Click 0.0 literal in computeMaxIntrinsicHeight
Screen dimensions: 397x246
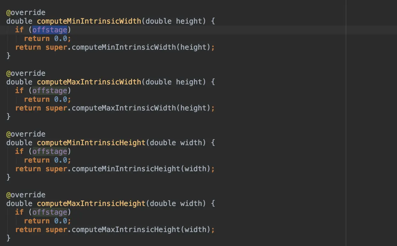61,221
